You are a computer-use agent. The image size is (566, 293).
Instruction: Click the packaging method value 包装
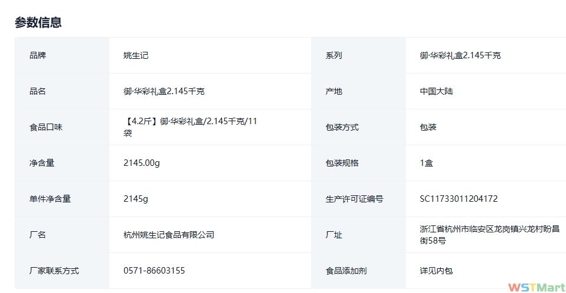428,127
